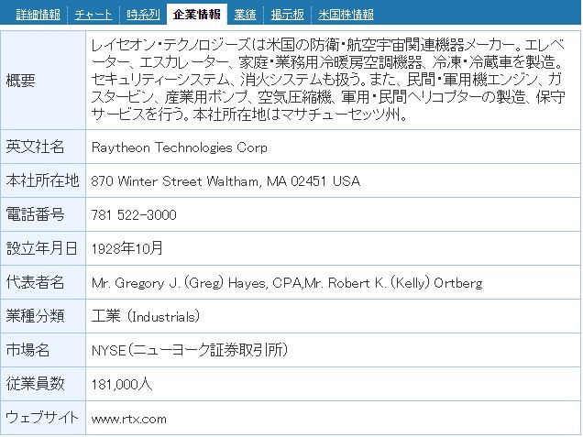Open the 掲示板 tab
The image size is (583, 437).
287,15
